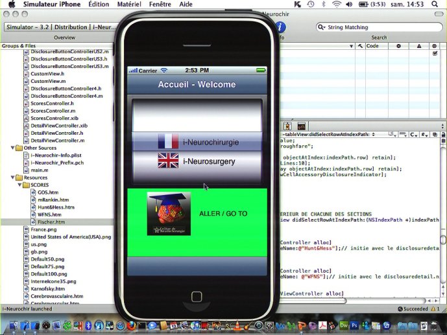Toggle the editor lock icon
The height and width of the screenshot is (335, 447).
point(443,134)
